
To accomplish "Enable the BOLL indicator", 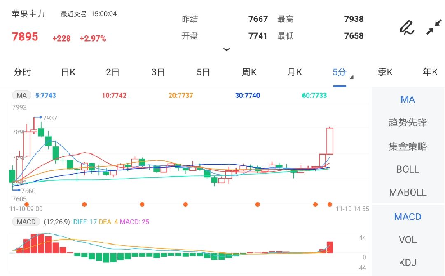I will coord(407,169).
